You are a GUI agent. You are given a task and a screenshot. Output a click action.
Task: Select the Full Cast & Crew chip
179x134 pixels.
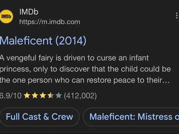click(39, 117)
